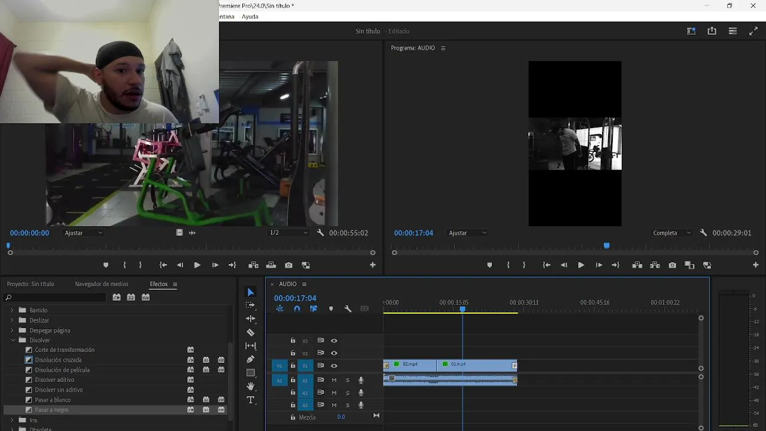Select the Razor tool in the toolbox
Image resolution: width=766 pixels, height=431 pixels.
tap(251, 333)
